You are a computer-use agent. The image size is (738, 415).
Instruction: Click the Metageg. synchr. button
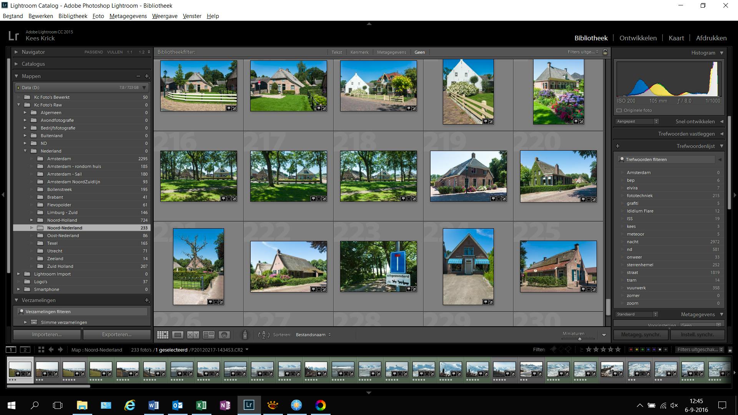click(x=640, y=334)
